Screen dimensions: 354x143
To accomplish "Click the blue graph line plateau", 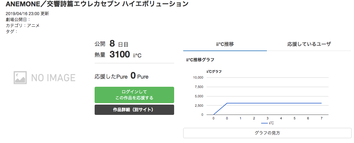I will [274, 103].
